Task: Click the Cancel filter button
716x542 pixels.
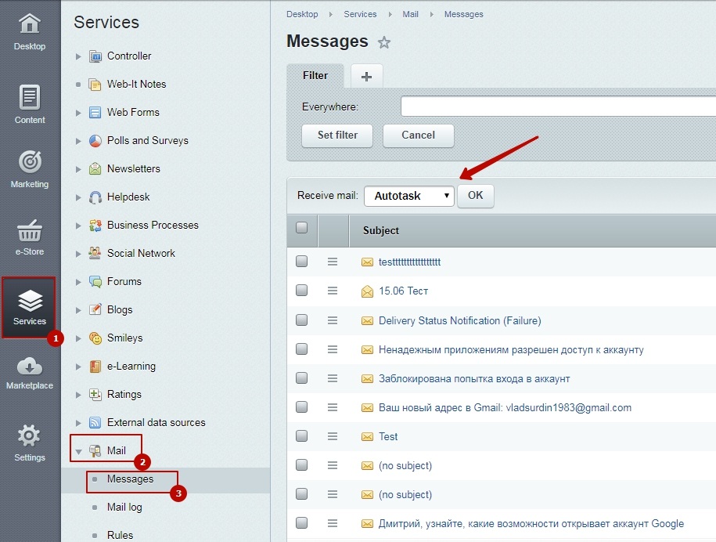Action: [419, 135]
